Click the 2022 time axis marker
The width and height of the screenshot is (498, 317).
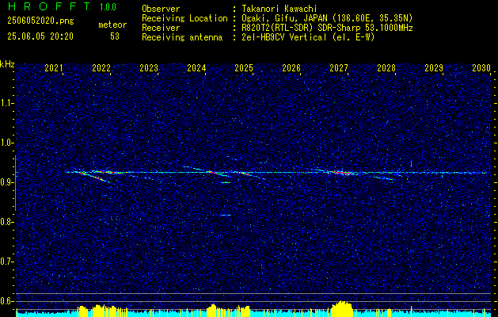point(101,67)
